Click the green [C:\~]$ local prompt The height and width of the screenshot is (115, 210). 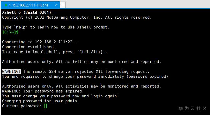(x=10, y=32)
